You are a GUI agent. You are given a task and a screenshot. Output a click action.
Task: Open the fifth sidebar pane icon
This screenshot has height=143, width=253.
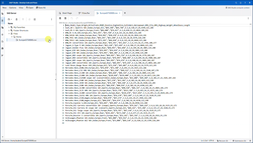click(x=2, y=42)
